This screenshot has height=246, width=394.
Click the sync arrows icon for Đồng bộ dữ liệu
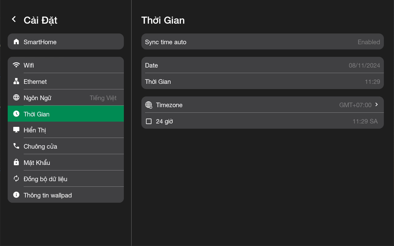click(16, 179)
